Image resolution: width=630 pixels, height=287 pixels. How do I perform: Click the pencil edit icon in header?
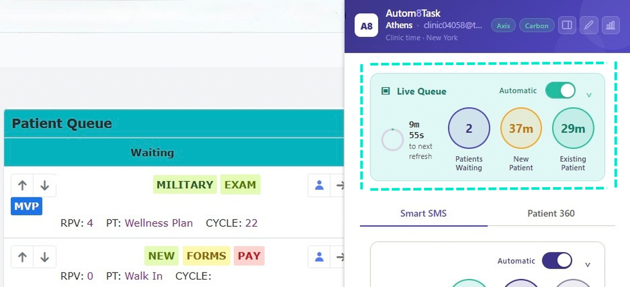(589, 25)
